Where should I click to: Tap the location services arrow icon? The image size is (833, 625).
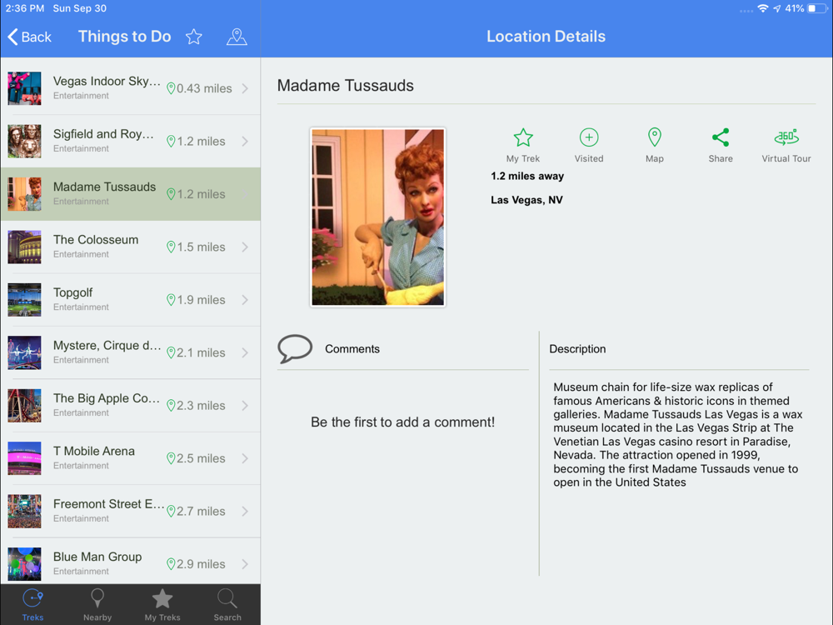776,8
